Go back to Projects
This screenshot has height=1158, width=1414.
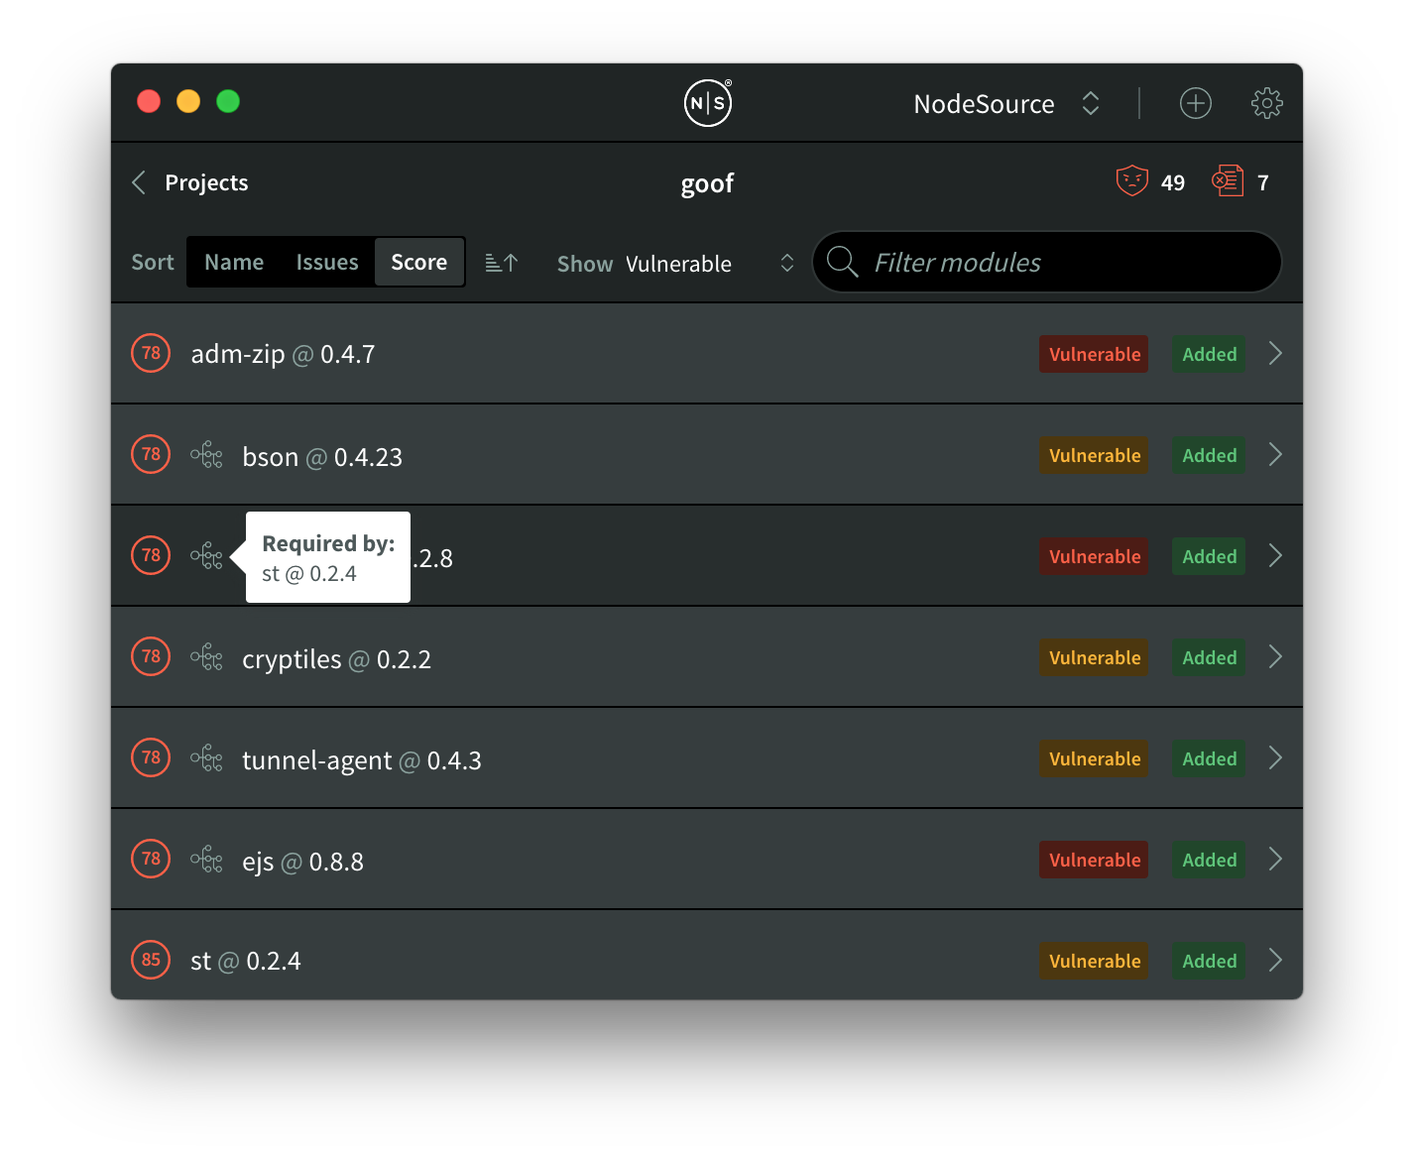click(206, 182)
